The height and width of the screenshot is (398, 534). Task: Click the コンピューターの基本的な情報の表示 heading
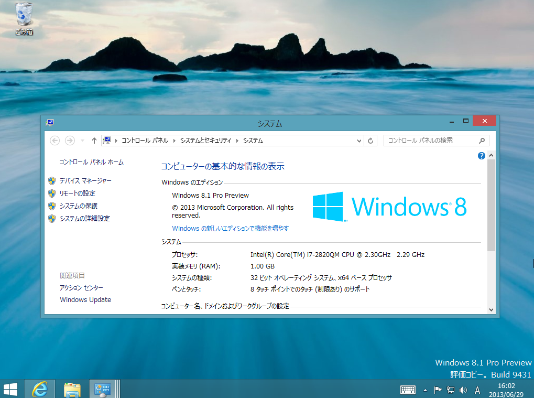click(223, 166)
